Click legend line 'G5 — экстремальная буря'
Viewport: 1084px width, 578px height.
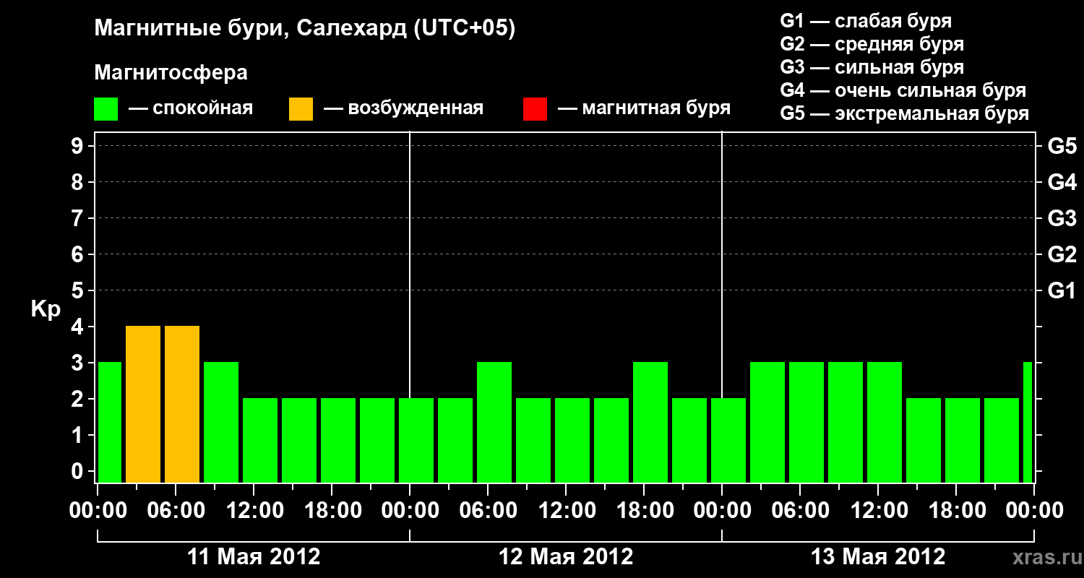904,113
